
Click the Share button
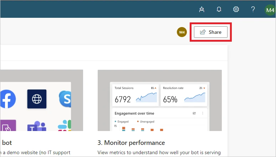click(x=210, y=32)
